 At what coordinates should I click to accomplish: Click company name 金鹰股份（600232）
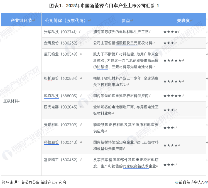click(x=60, y=43)
